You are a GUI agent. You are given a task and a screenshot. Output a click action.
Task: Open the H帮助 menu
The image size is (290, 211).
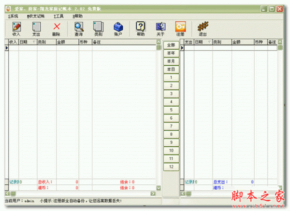click(77, 16)
